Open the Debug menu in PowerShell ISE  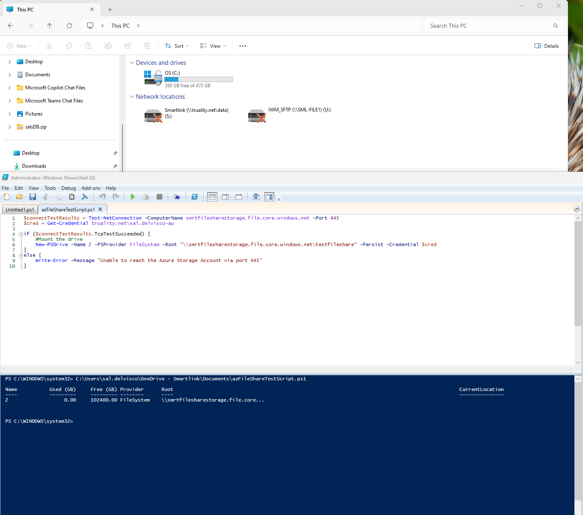point(69,188)
